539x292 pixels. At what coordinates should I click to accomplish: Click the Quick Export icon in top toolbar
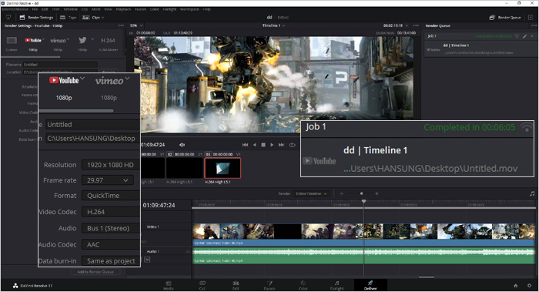pyautogui.click(x=8, y=17)
